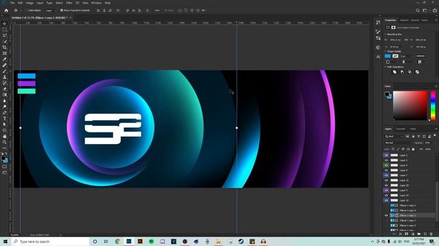The width and height of the screenshot is (439, 246).
Task: Click the taskbar search box
Action: pos(50,241)
